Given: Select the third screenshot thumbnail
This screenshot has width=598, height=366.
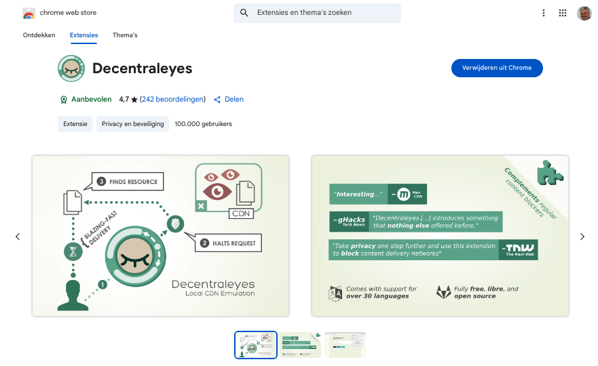Looking at the screenshot, I should [345, 345].
